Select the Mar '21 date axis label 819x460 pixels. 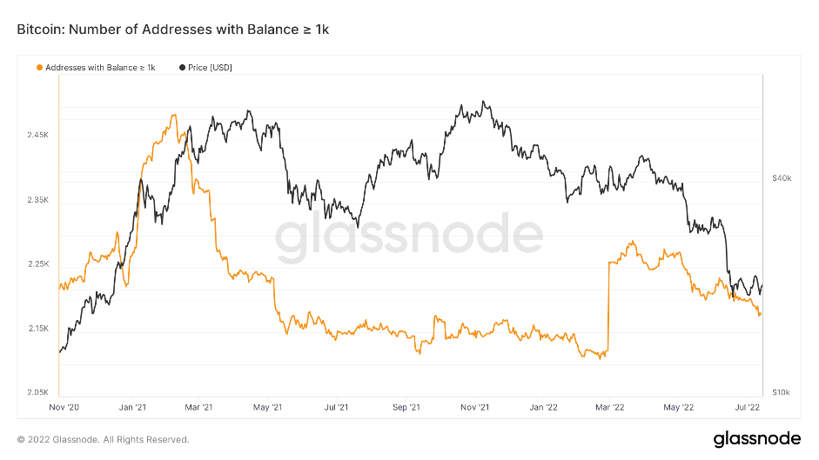[x=199, y=406]
